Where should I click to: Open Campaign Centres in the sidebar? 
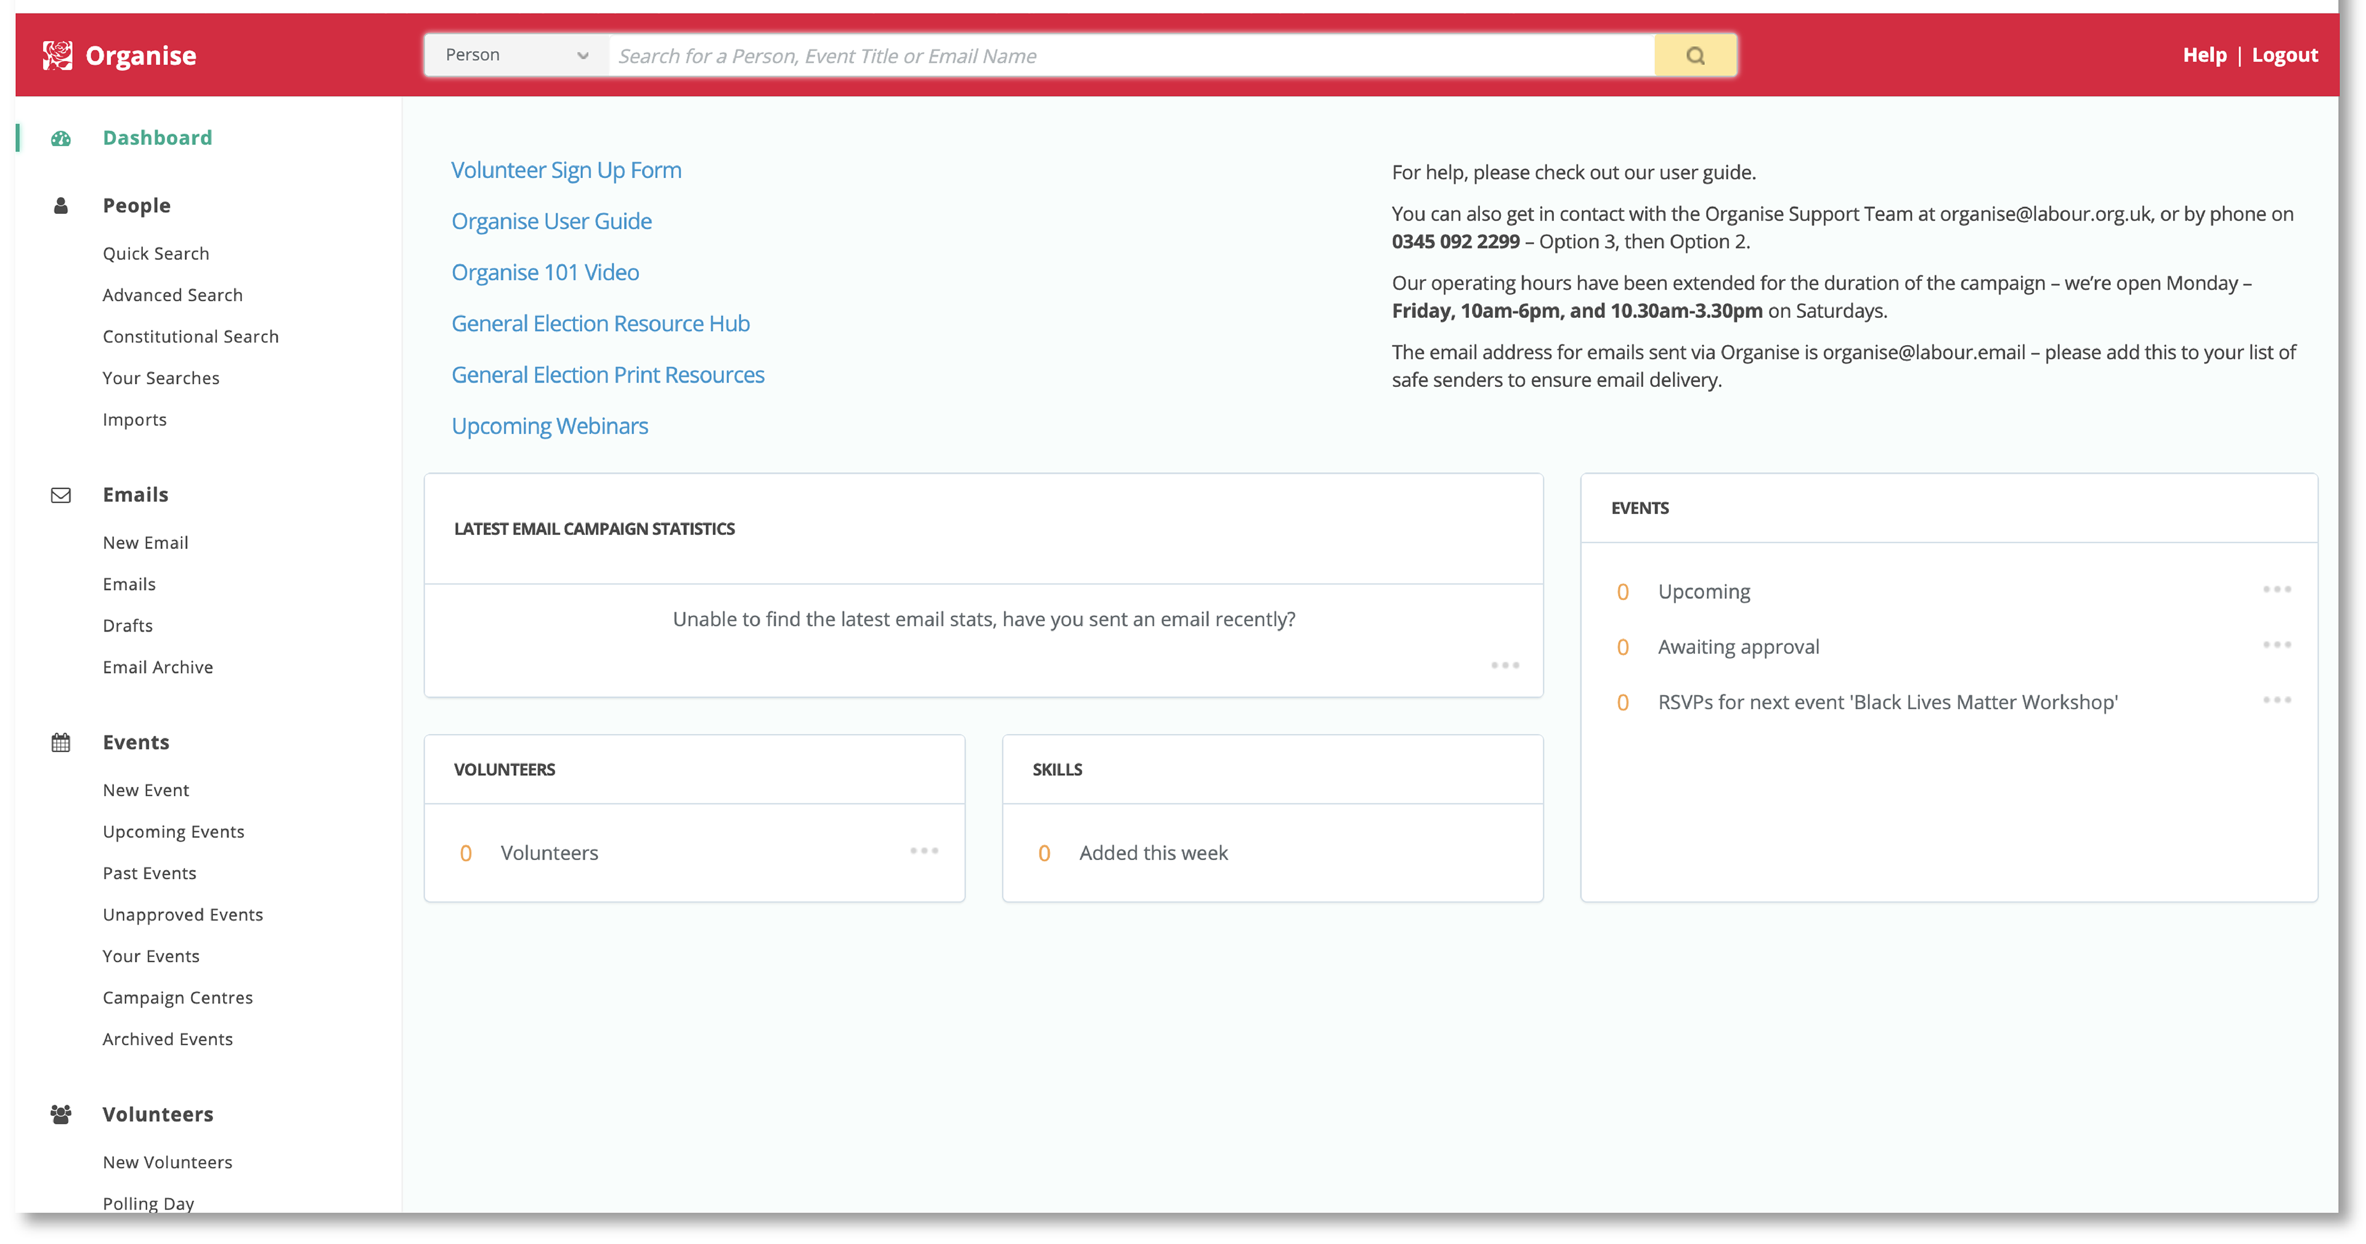[177, 998]
